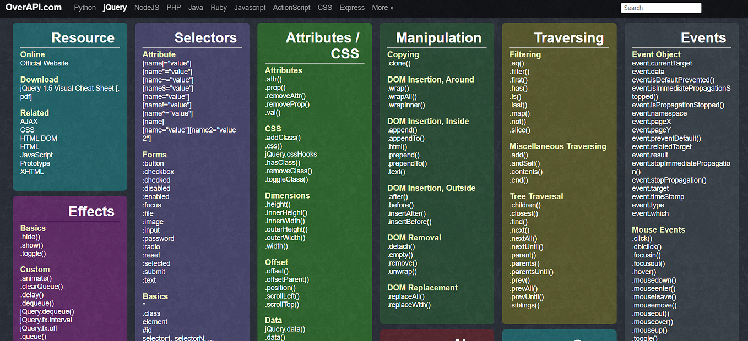The width and height of the screenshot is (748, 341).
Task: Open the Official Website link under Resource
Action: click(x=44, y=63)
